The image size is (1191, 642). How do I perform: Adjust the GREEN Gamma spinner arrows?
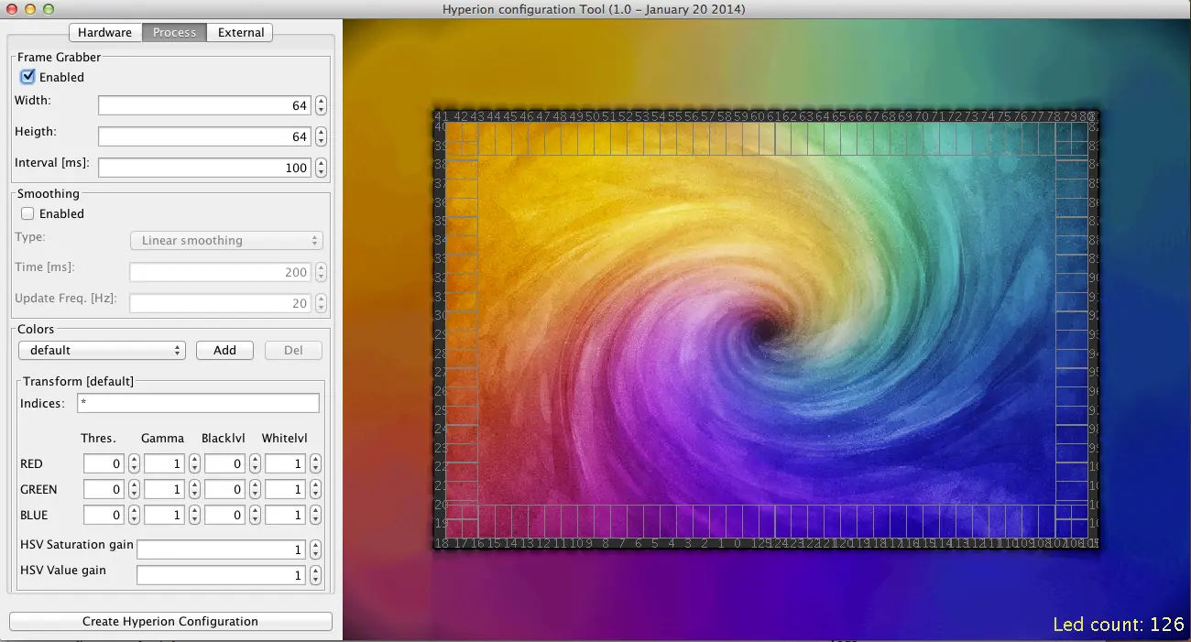point(194,489)
